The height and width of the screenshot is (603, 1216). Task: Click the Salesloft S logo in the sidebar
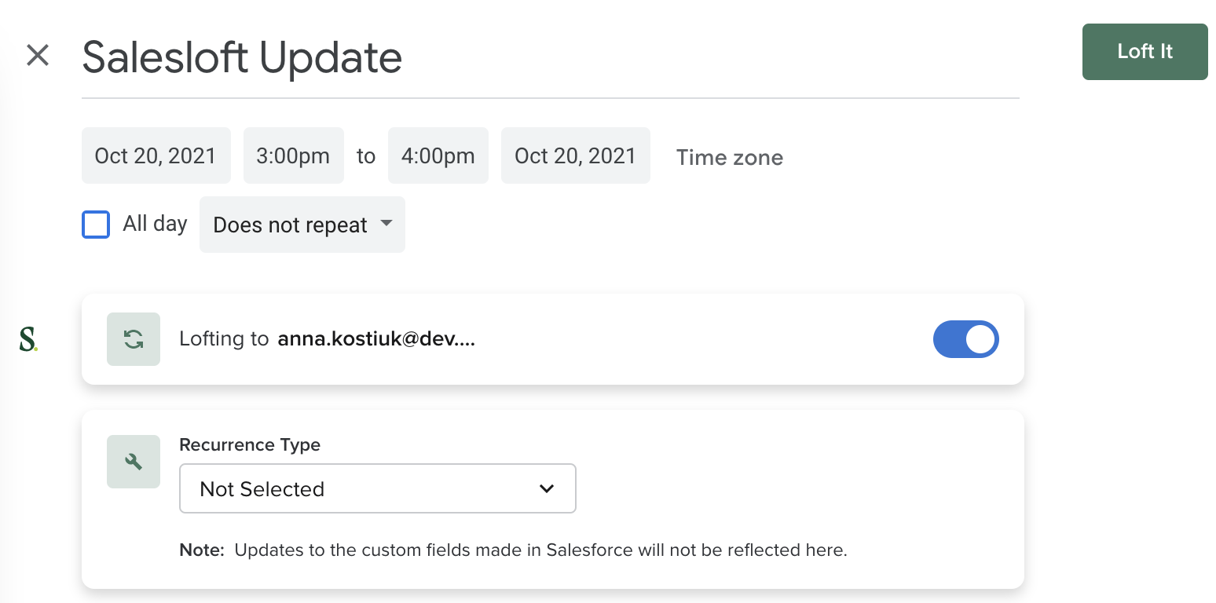tap(27, 338)
